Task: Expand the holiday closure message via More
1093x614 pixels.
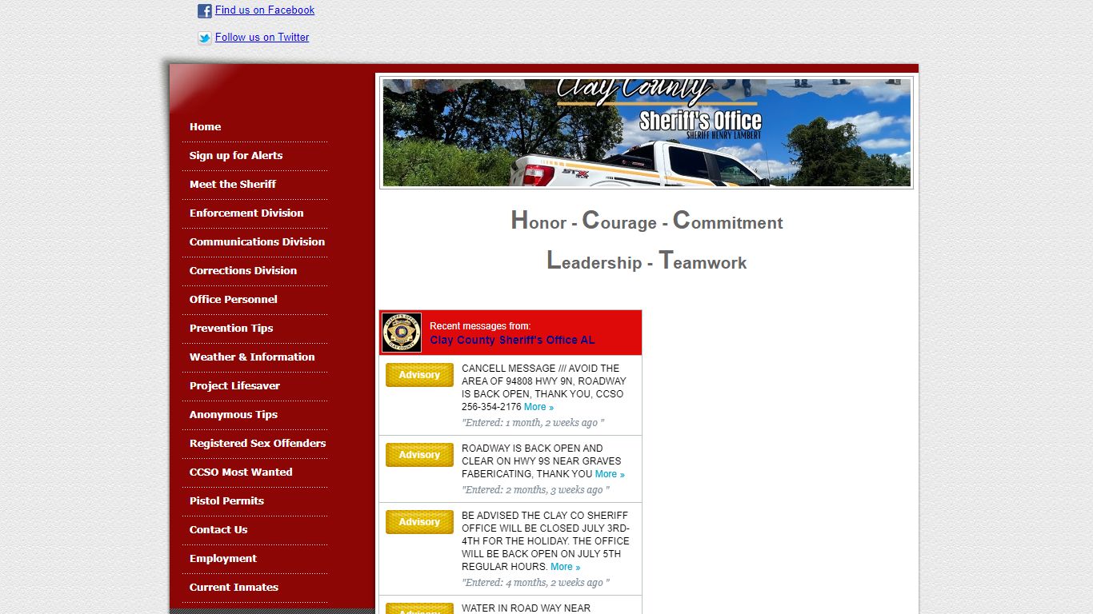Action: click(565, 567)
